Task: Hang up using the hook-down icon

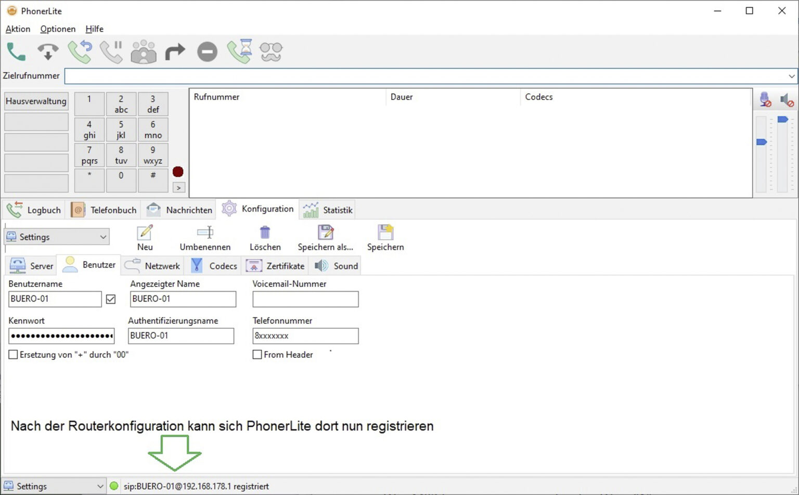Action: click(48, 50)
